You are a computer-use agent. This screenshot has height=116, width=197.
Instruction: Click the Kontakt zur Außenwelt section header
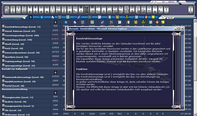(14, 69)
